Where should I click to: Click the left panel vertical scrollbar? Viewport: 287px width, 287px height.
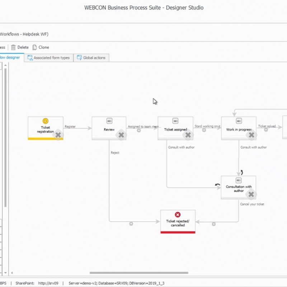coord(5,136)
